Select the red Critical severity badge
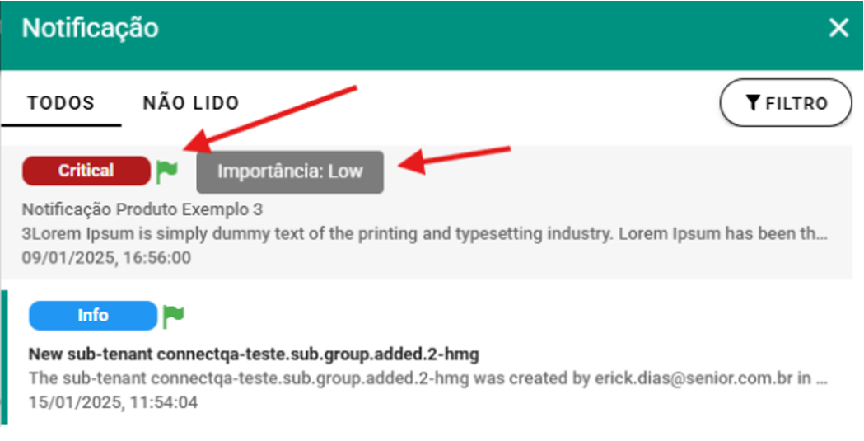 click(x=86, y=171)
